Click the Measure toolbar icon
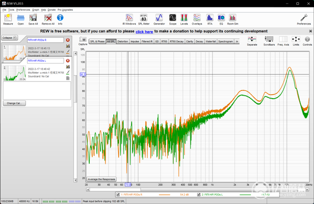Viewport: 314px width, 204px height. point(8,20)
